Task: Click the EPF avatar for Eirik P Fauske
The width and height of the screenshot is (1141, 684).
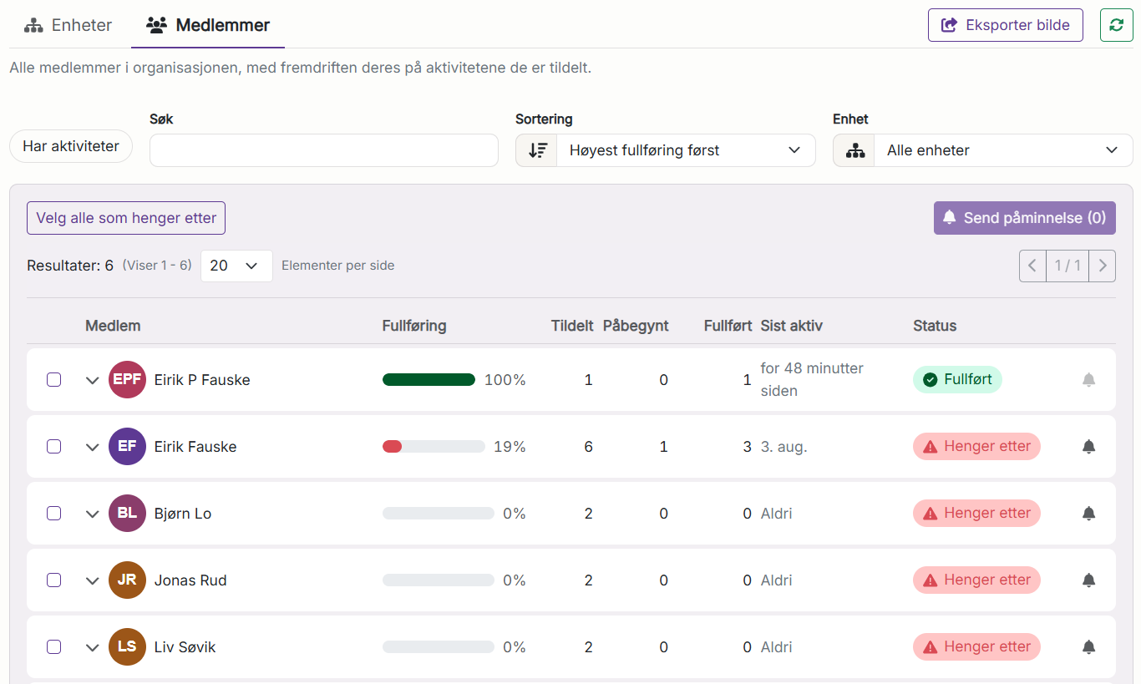Action: [x=127, y=380]
